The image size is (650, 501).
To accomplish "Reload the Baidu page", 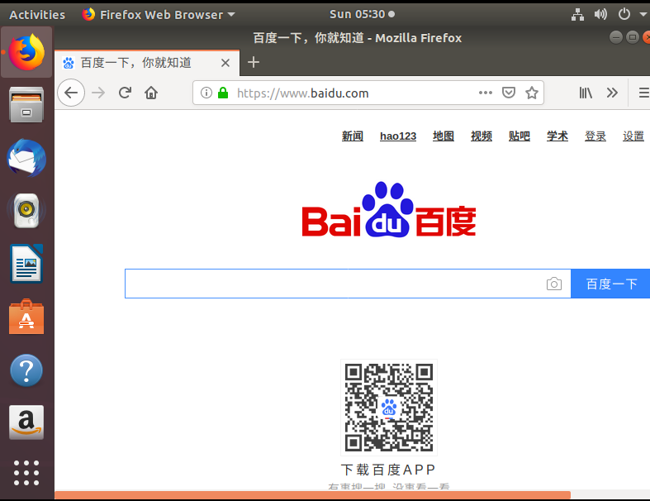I will (125, 93).
